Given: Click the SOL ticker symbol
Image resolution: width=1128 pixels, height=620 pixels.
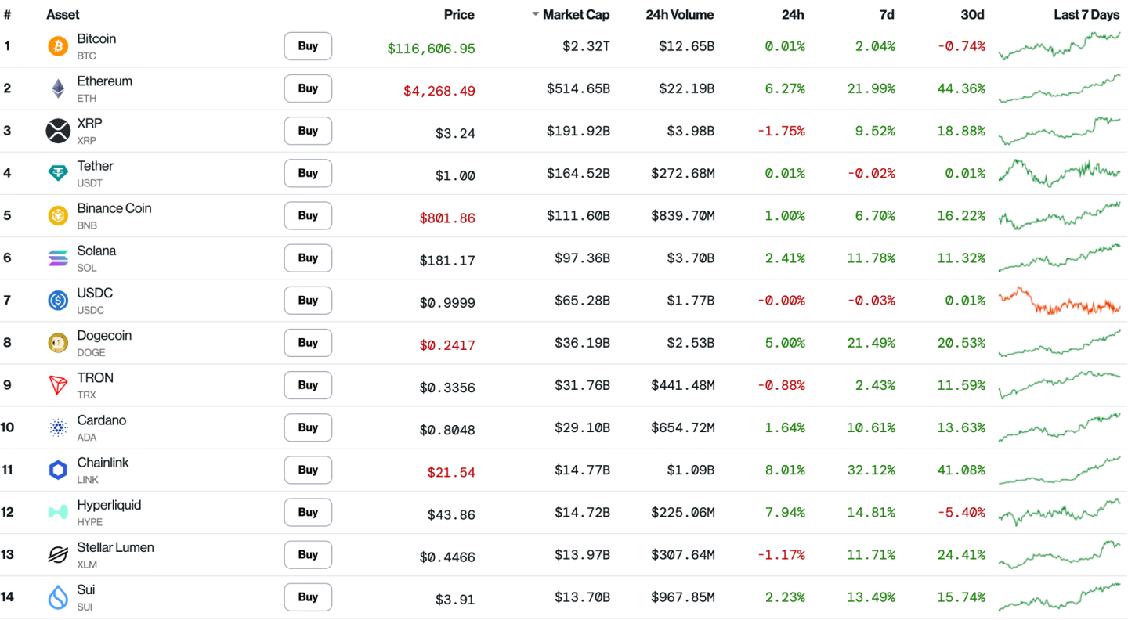Looking at the screenshot, I should coord(87,268).
